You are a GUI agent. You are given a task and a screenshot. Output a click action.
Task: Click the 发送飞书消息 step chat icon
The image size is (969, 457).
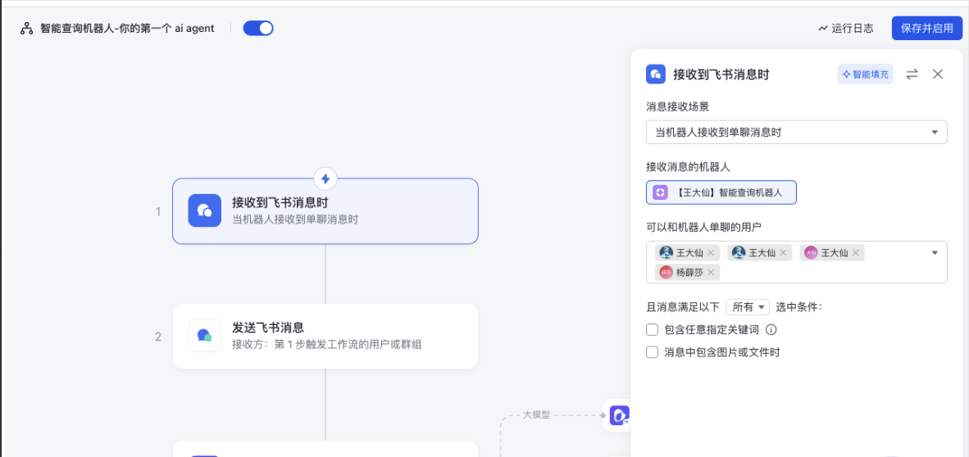click(x=204, y=336)
